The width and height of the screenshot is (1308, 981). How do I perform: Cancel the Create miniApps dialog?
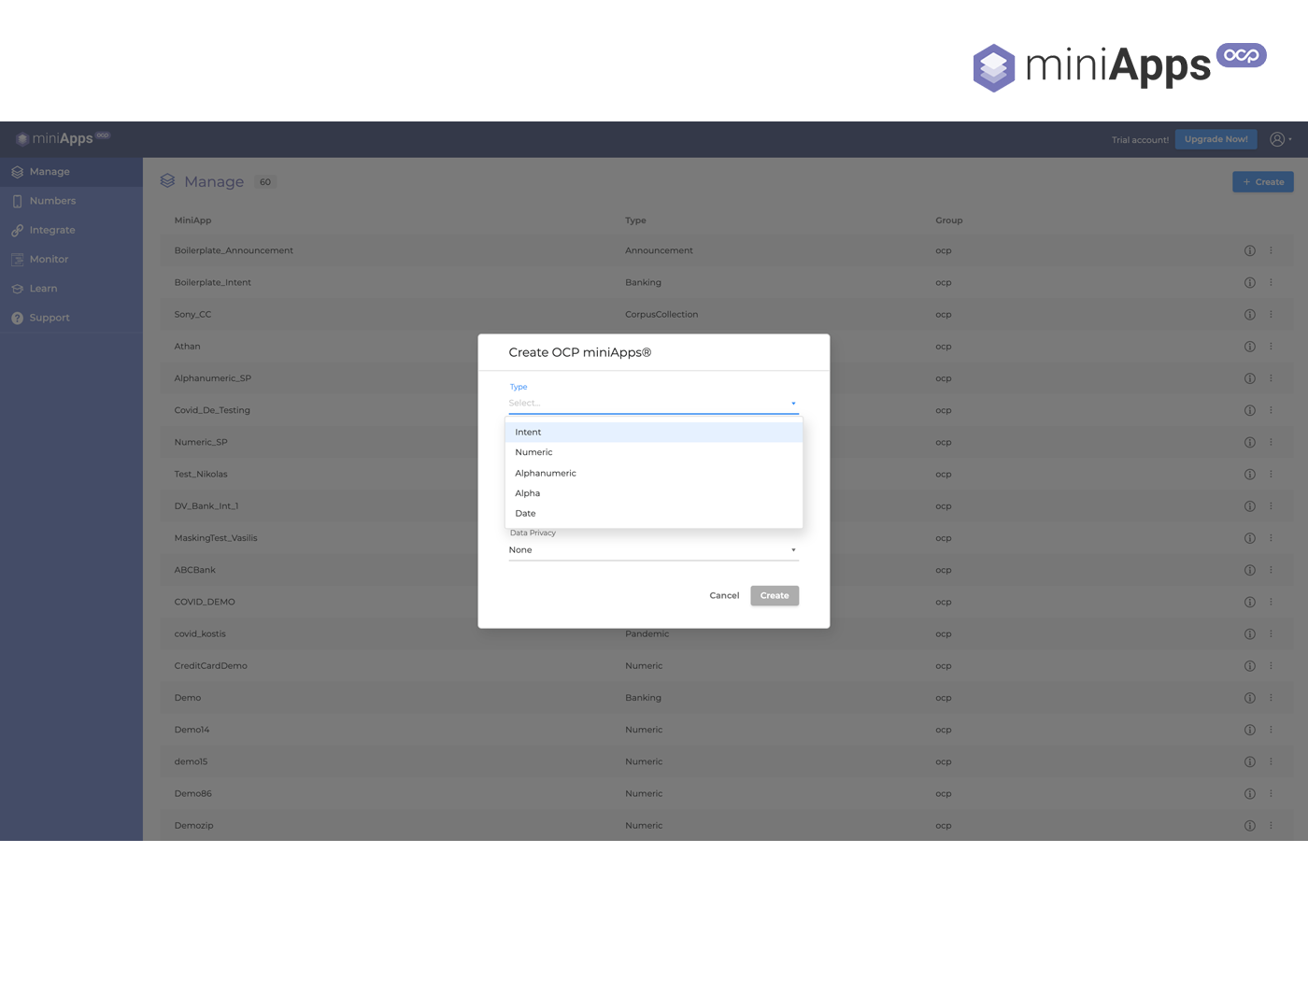[724, 595]
